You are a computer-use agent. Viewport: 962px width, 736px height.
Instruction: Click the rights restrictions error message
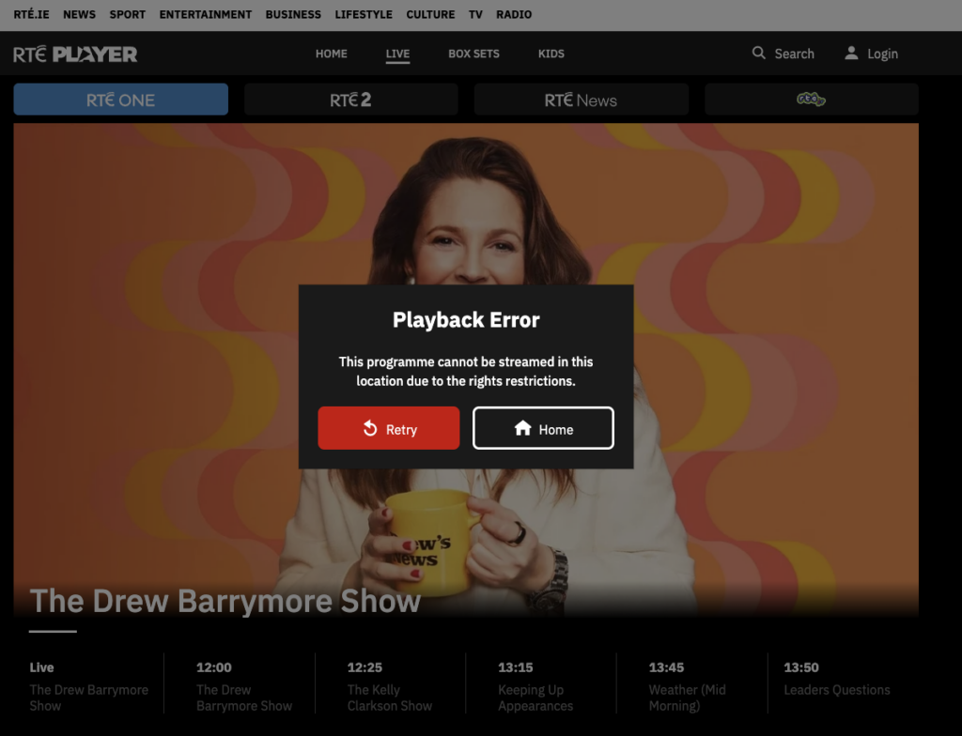[x=466, y=371]
